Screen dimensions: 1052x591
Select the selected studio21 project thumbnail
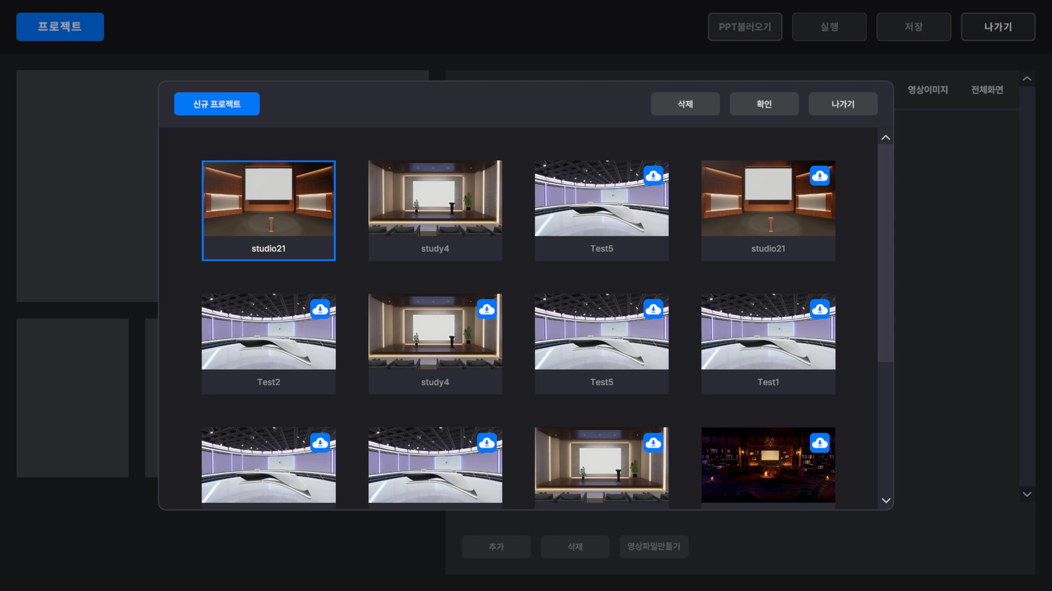pos(268,210)
